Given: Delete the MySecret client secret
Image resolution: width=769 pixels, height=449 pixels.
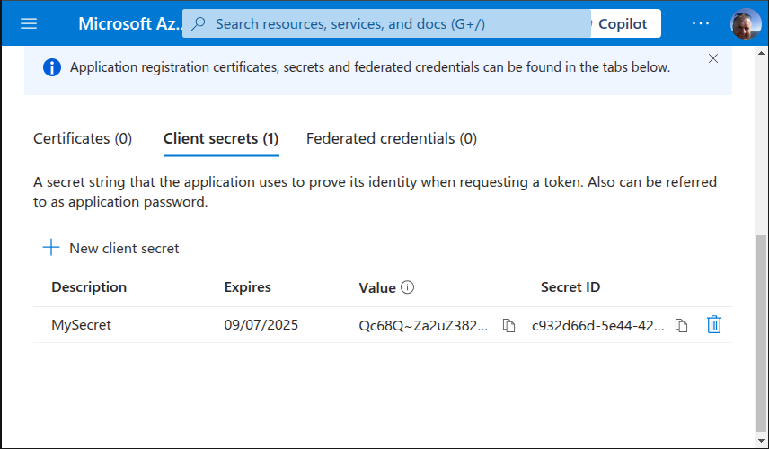Looking at the screenshot, I should [x=714, y=324].
